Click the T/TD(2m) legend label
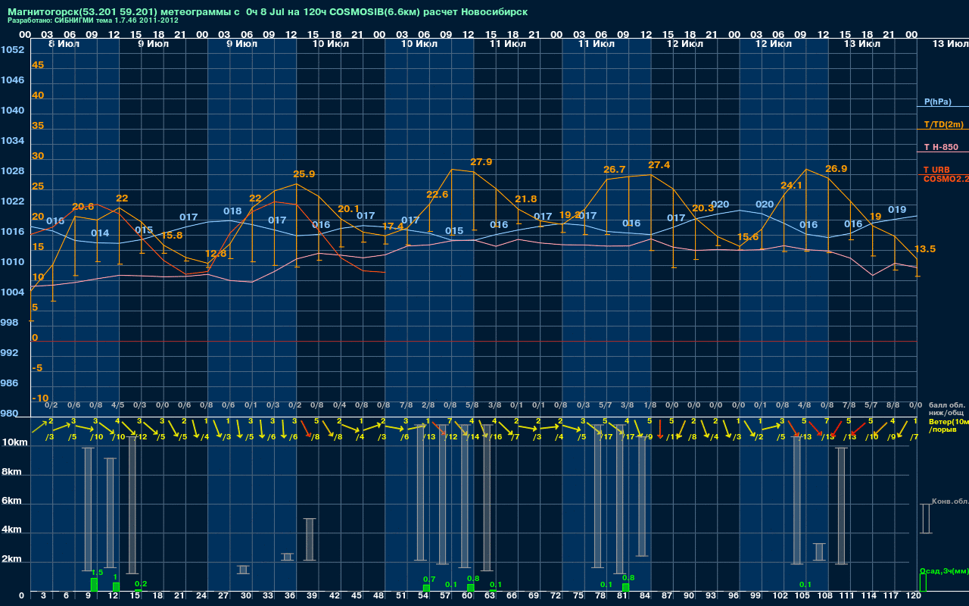The image size is (969, 606). (943, 124)
